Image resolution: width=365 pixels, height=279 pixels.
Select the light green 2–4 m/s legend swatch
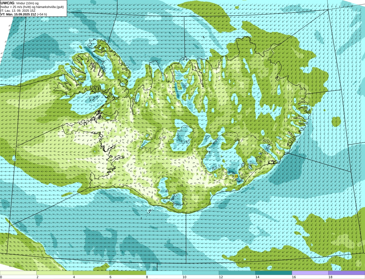coord(55,273)
